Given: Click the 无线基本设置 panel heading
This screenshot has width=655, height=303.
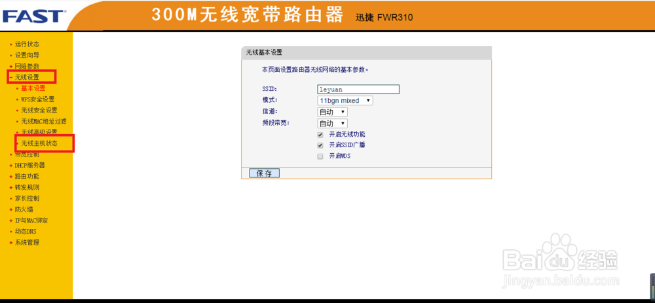Looking at the screenshot, I should coord(264,52).
